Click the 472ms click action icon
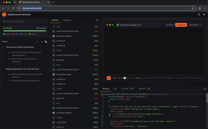 [x=54, y=89]
